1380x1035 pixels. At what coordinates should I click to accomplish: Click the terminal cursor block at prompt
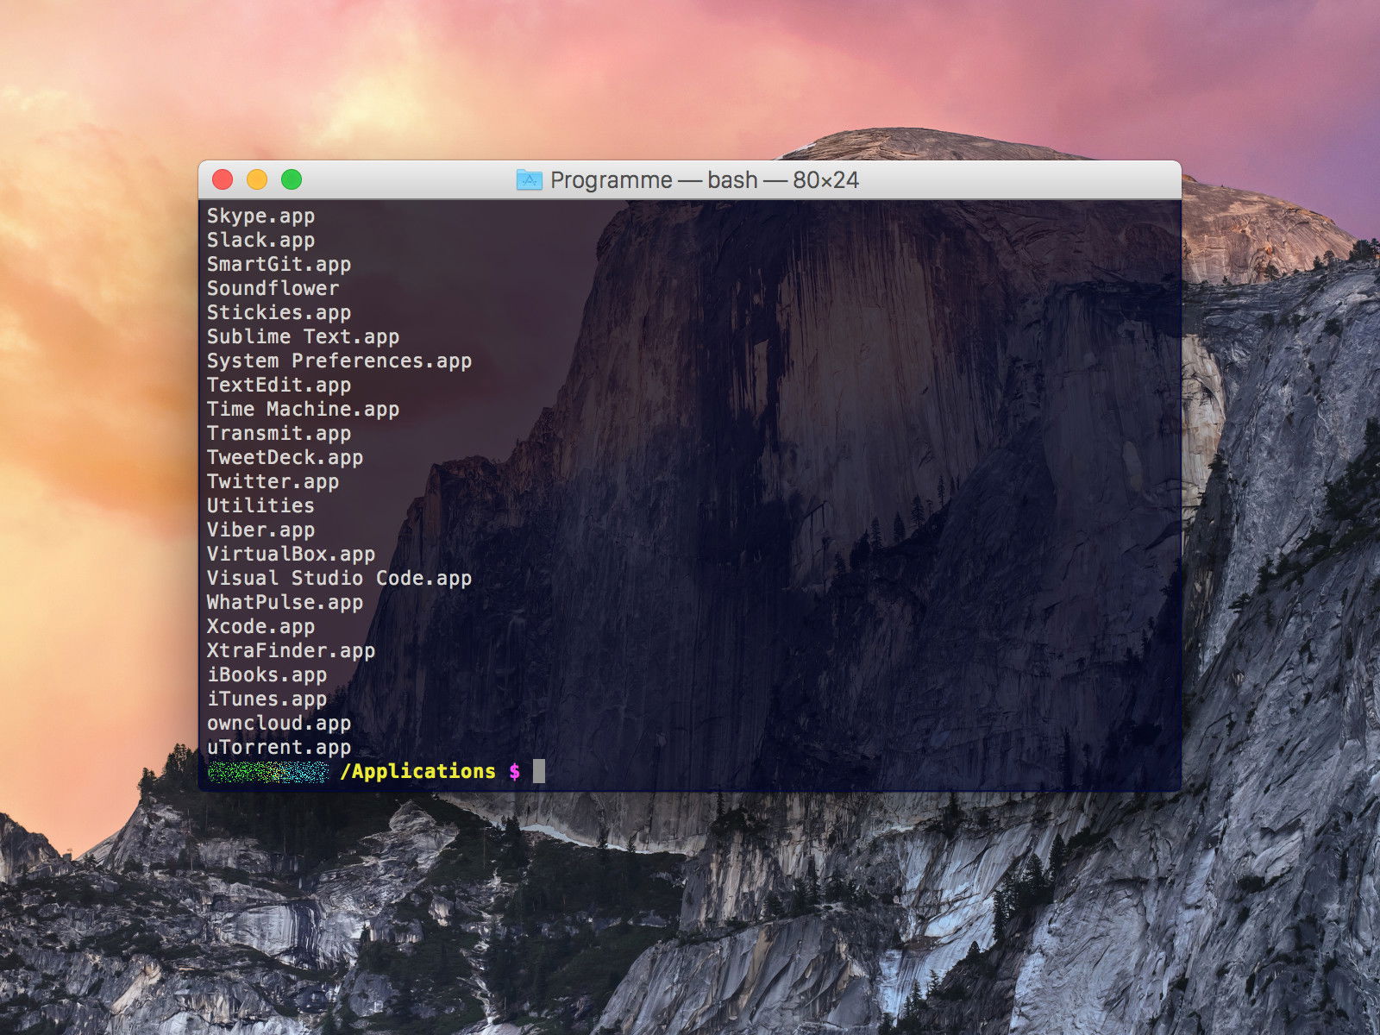pyautogui.click(x=539, y=772)
